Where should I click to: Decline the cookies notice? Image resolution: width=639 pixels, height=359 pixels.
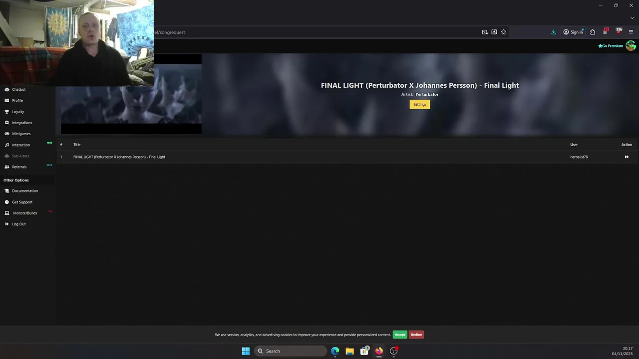(416, 335)
